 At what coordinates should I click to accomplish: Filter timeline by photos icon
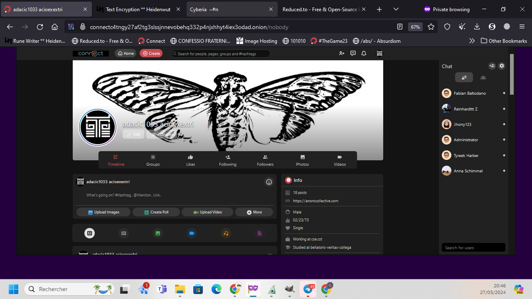click(158, 233)
